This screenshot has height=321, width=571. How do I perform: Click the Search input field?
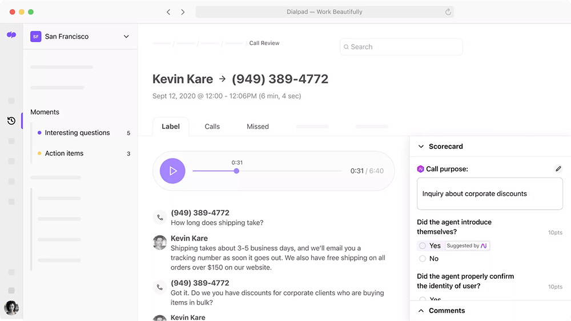(401, 47)
